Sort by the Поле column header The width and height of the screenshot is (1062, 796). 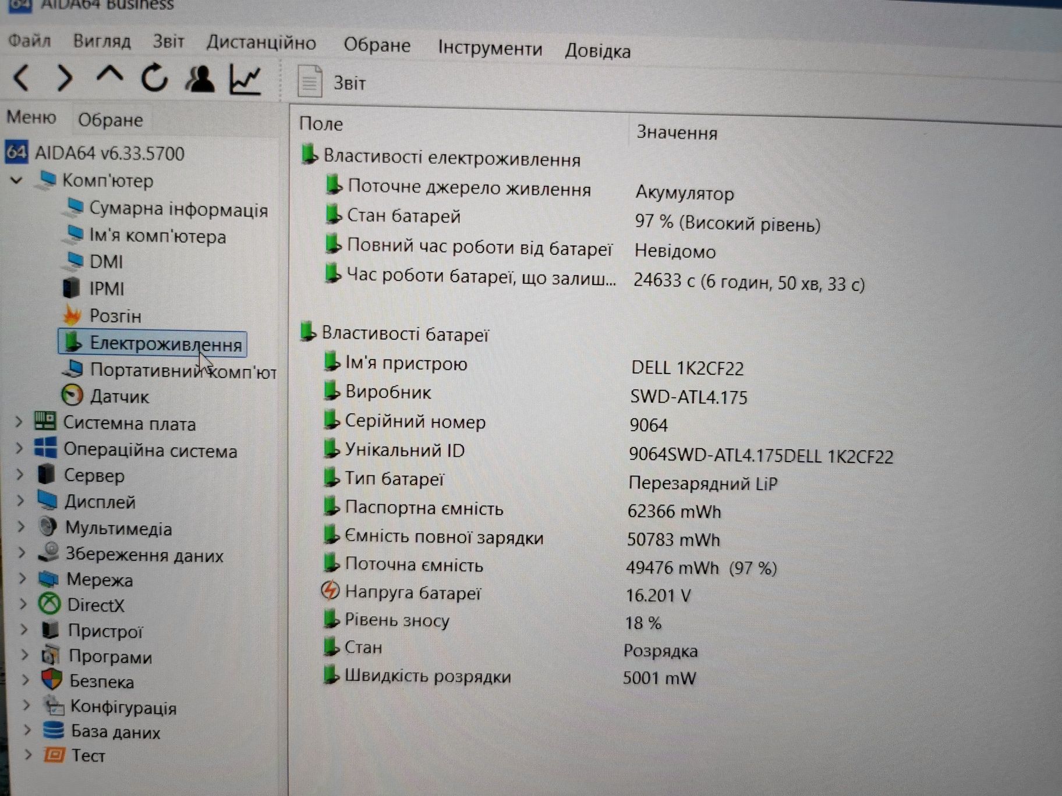tap(321, 123)
